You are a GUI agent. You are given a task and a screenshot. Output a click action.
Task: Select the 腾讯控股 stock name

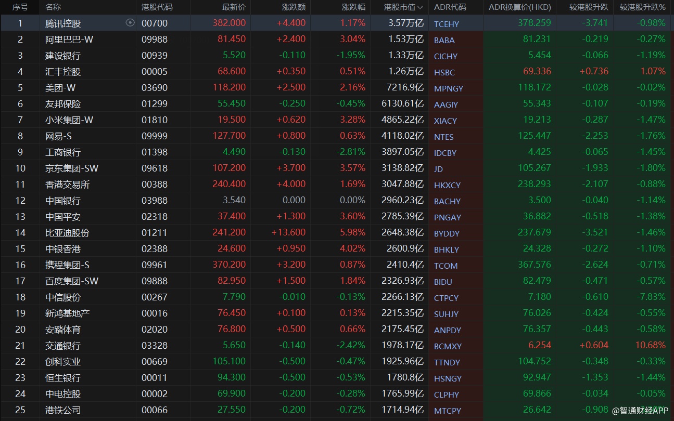[x=63, y=23]
